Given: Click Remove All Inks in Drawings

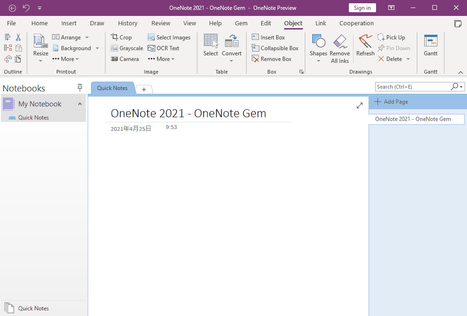Looking at the screenshot, I should 340,48.
